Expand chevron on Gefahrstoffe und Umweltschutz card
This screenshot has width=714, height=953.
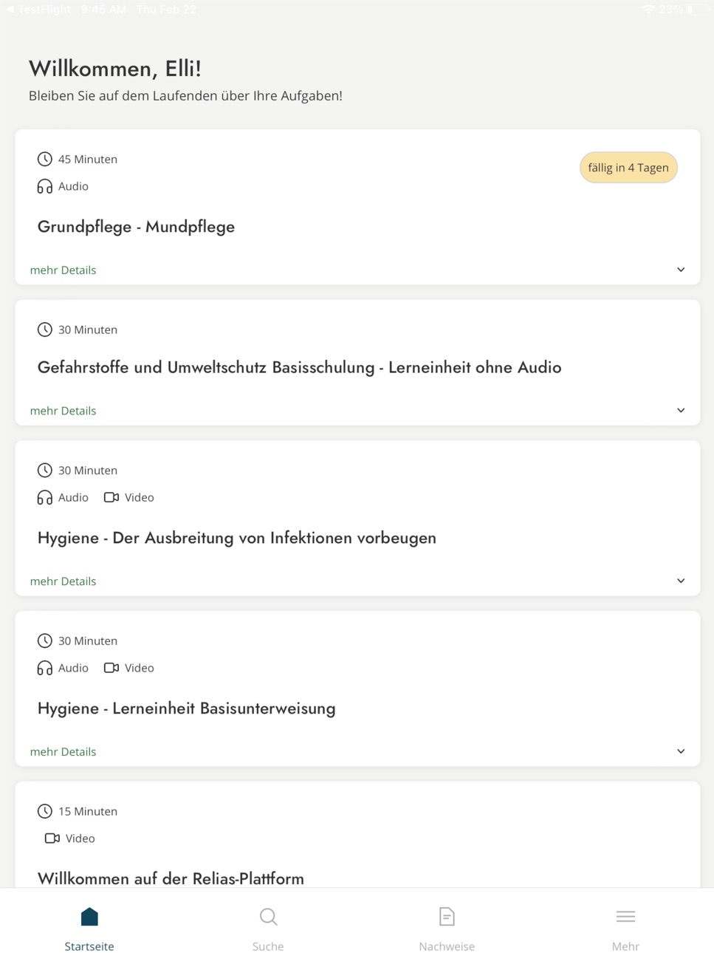(681, 410)
